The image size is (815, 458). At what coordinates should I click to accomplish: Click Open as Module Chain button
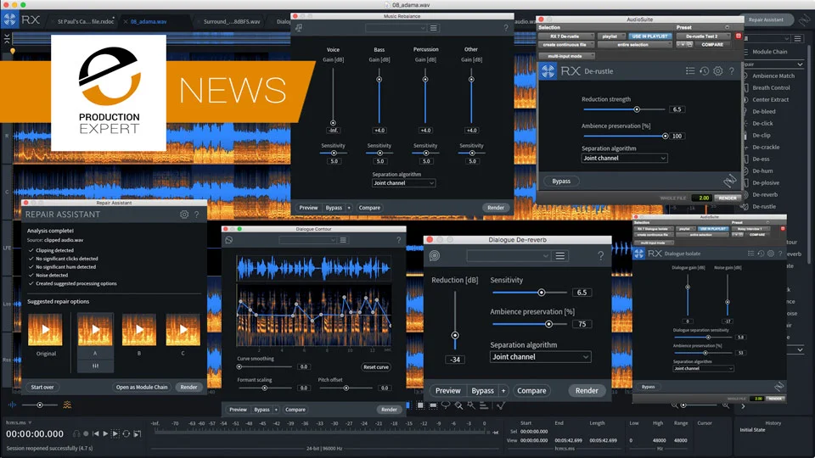[142, 388]
